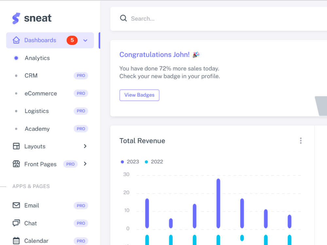Open Total Revenue three-dot options menu

pos(301,140)
